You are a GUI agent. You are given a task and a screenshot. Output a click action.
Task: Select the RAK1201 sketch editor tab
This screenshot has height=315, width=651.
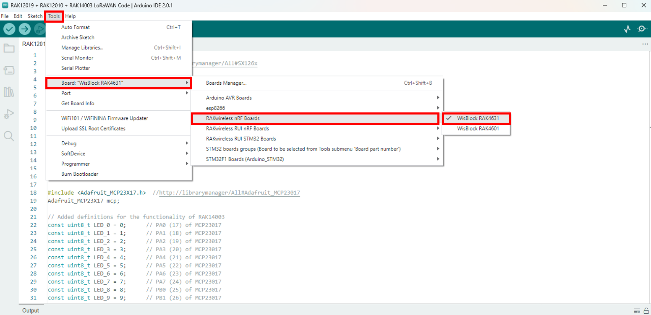point(34,44)
